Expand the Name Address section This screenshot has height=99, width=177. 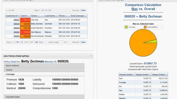[44, 65]
